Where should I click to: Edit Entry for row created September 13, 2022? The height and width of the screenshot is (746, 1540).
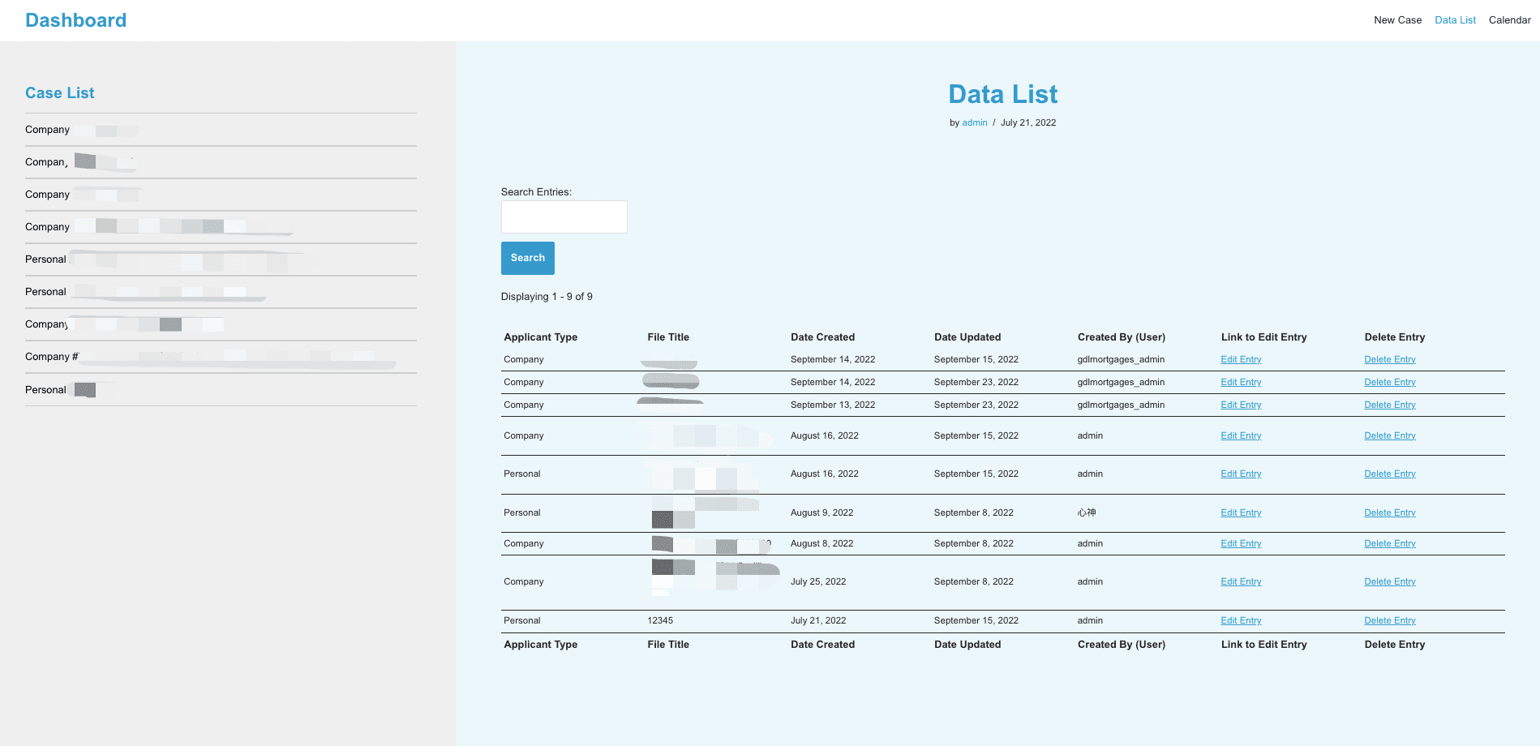(x=1241, y=405)
